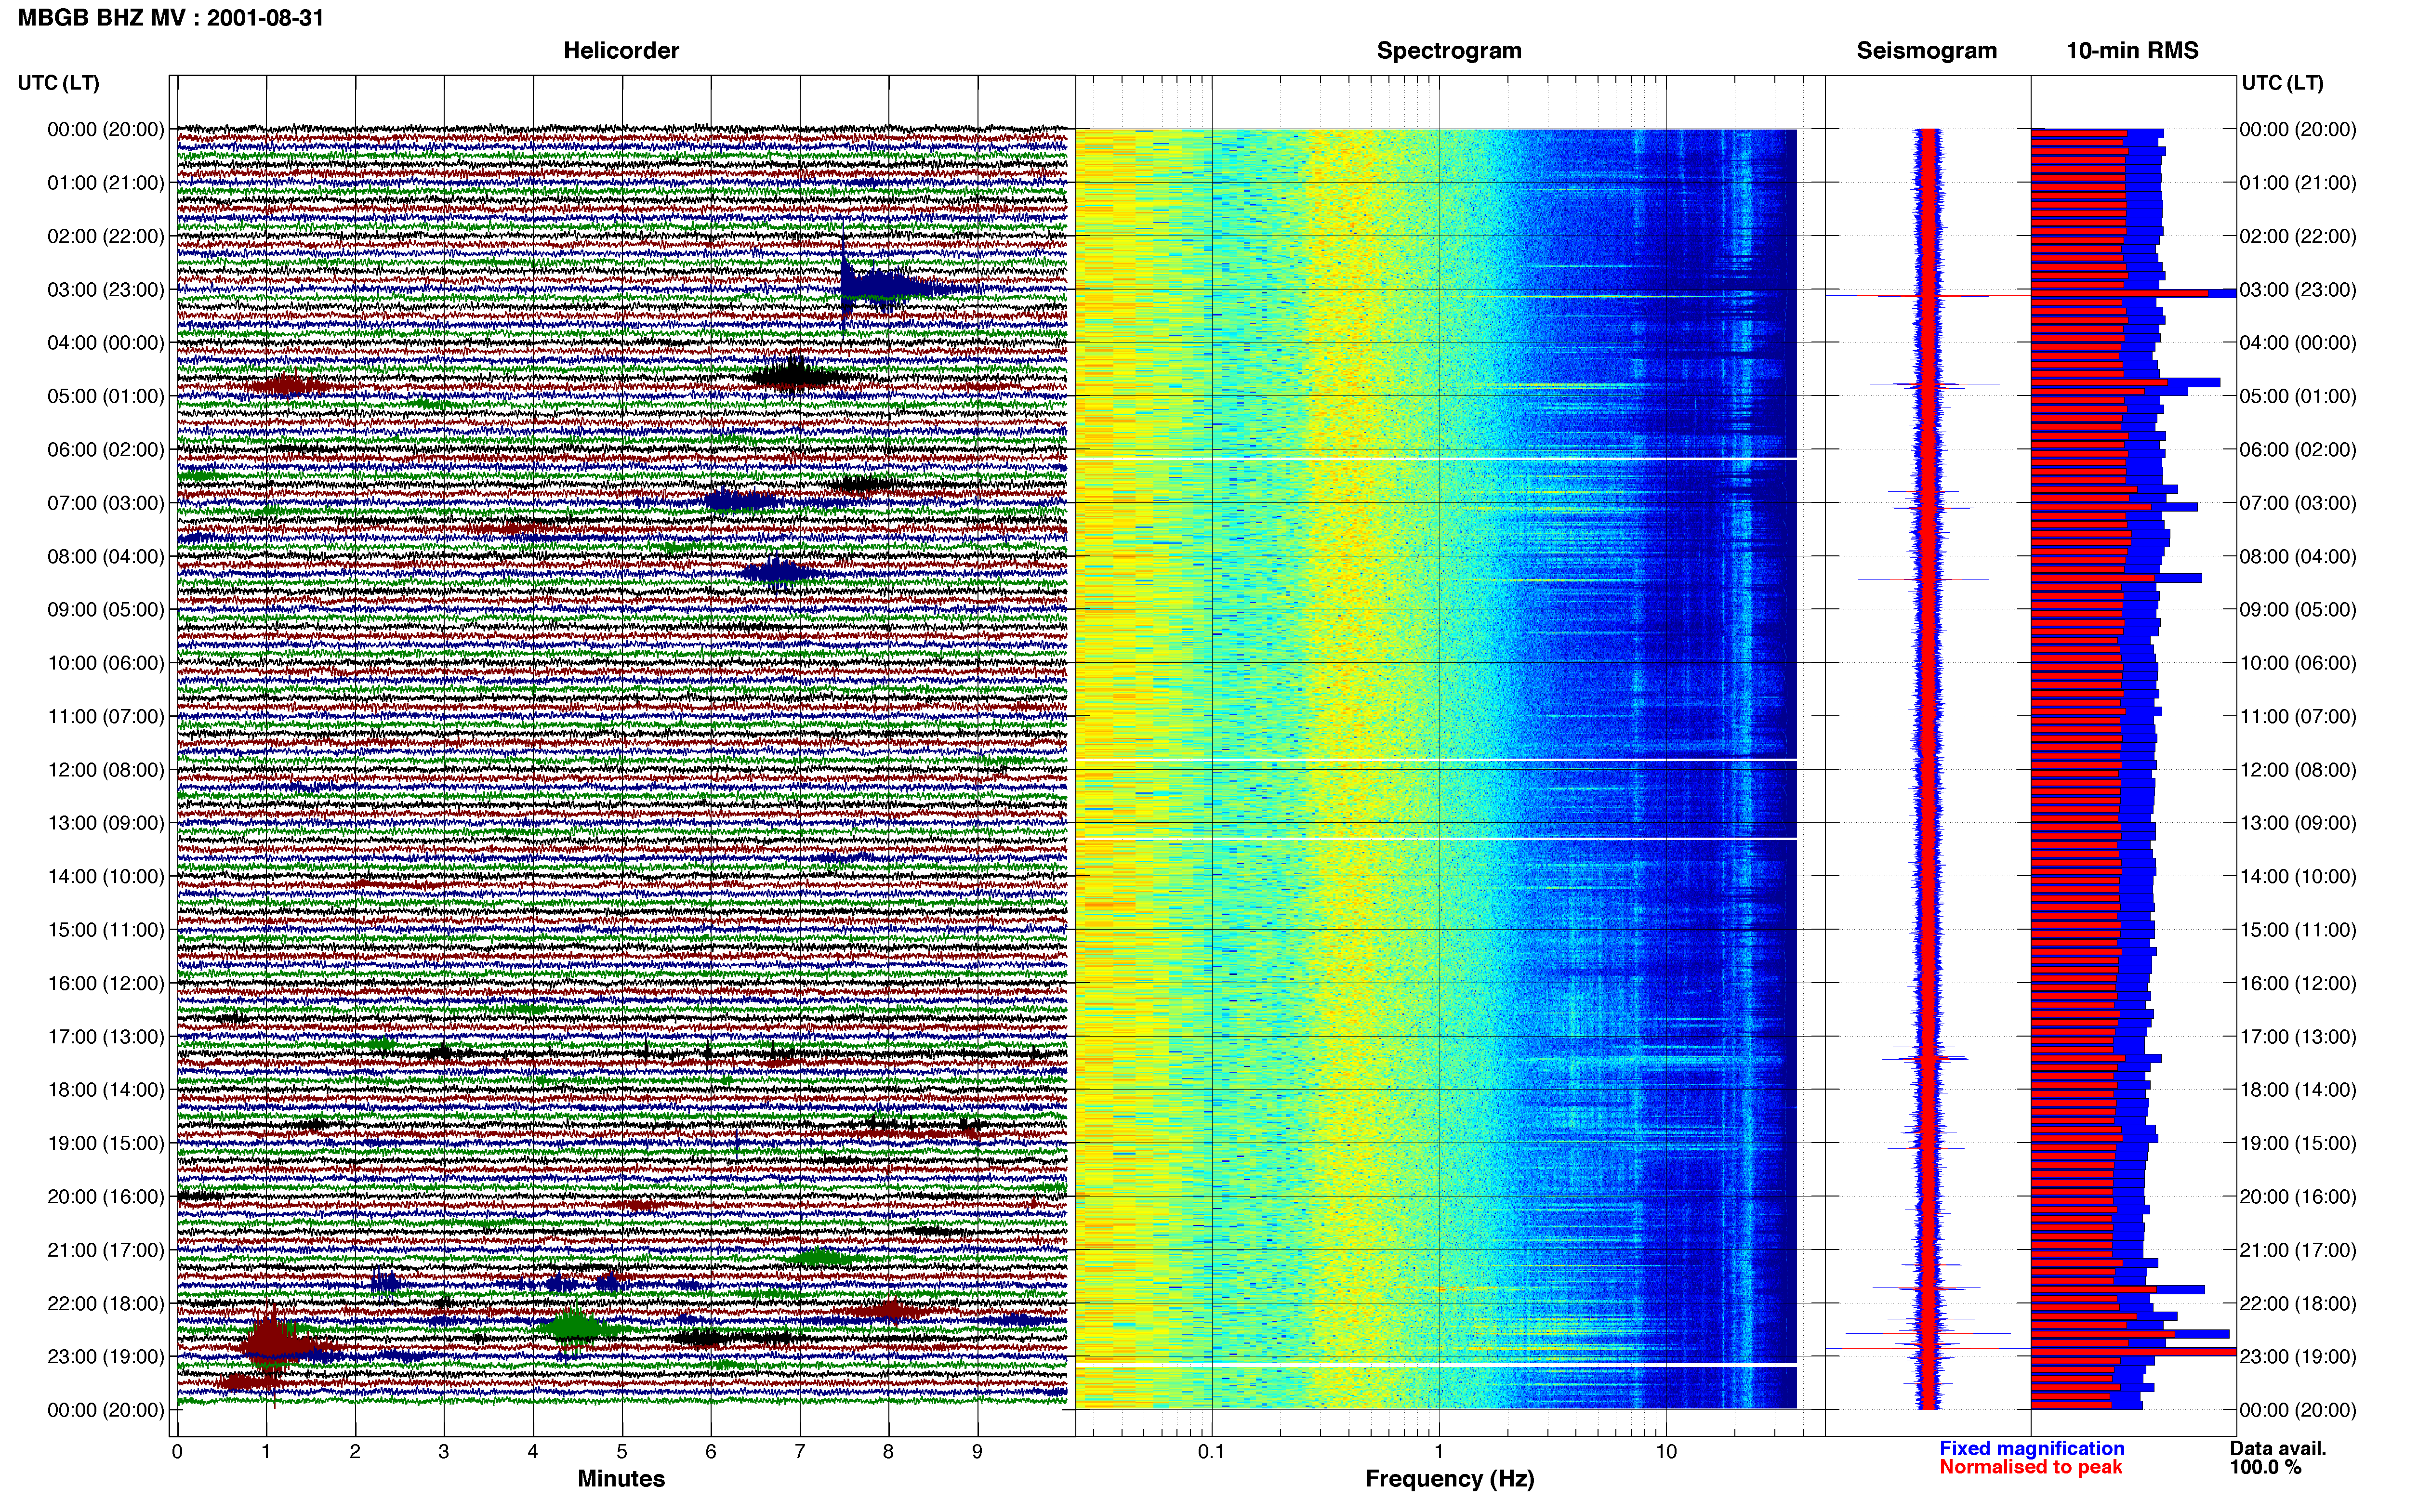Click left time label '12:00 (08:00)'
This screenshot has width=2418, height=1512.
(x=106, y=770)
